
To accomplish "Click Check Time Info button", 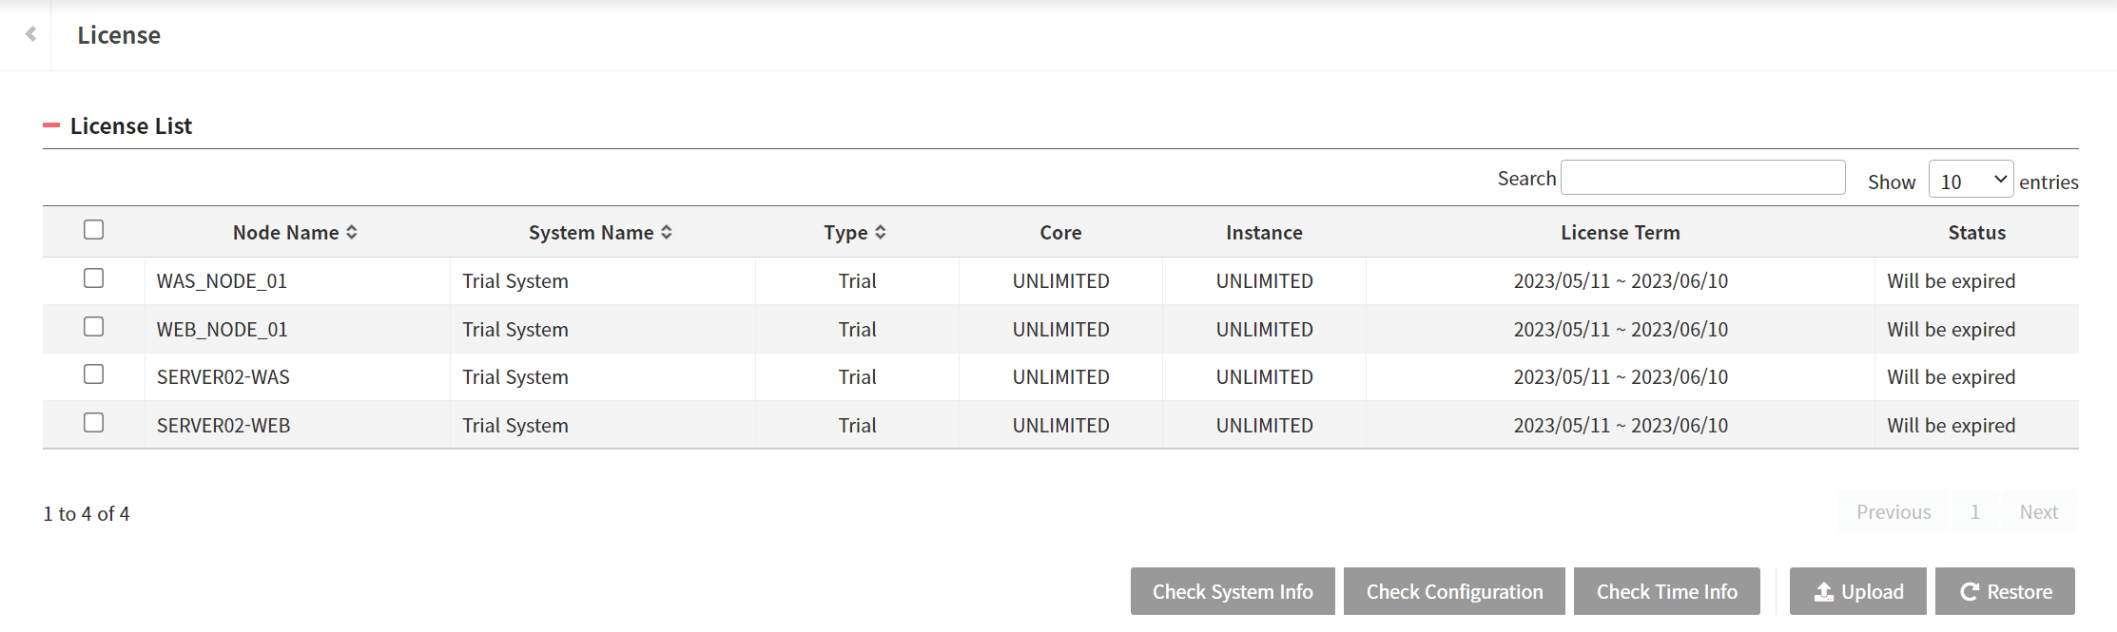I will click(x=1666, y=591).
